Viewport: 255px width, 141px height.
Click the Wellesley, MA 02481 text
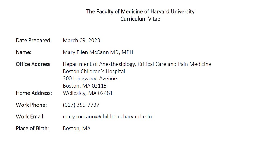pyautogui.click(x=88, y=93)
